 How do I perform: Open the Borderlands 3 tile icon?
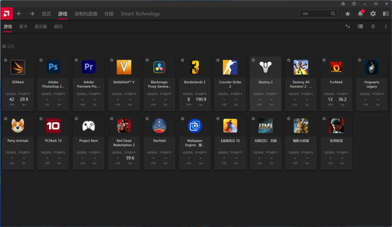point(195,67)
